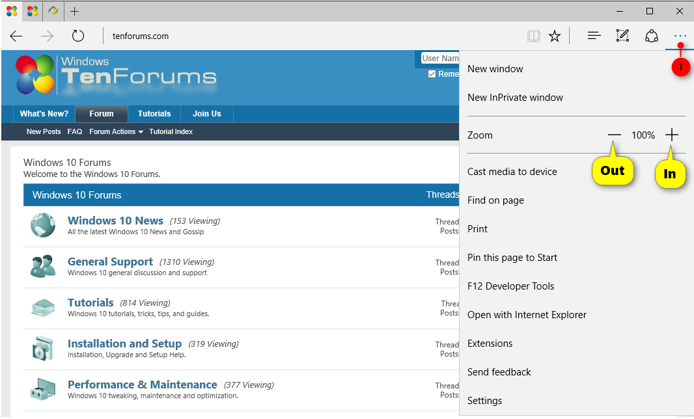
Task: Open the New Posts link
Action: 44,131
